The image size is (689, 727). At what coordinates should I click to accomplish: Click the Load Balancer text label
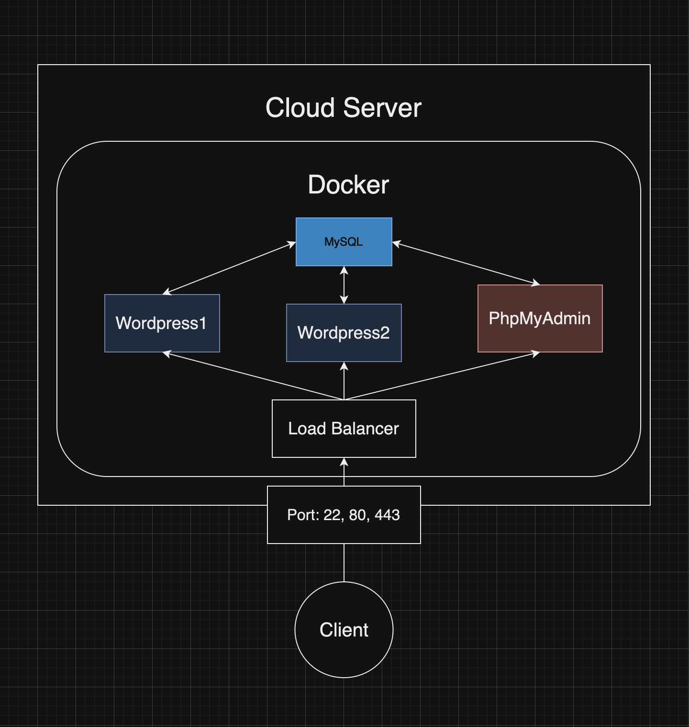(x=344, y=428)
